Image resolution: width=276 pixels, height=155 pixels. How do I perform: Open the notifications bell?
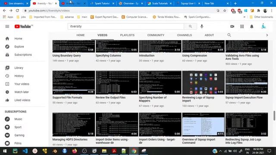tap(252, 26)
